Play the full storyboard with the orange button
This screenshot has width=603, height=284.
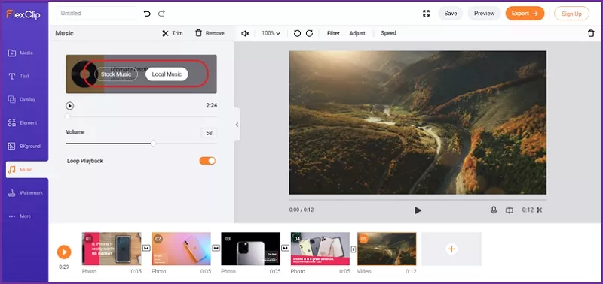pyautogui.click(x=64, y=252)
